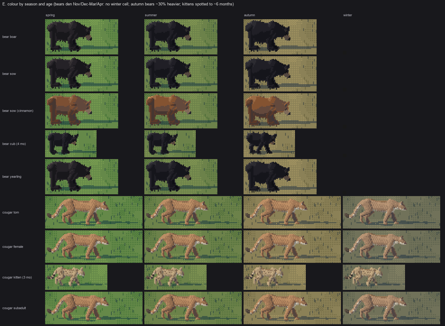
Task: Select the cougar subadult summer sprite
Action: click(x=193, y=308)
